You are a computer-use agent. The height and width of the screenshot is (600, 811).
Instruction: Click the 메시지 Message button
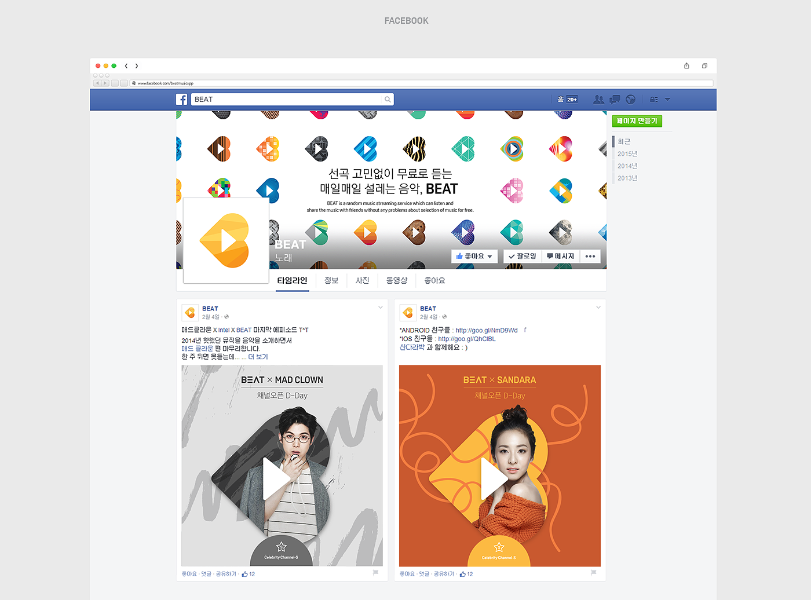click(x=561, y=256)
